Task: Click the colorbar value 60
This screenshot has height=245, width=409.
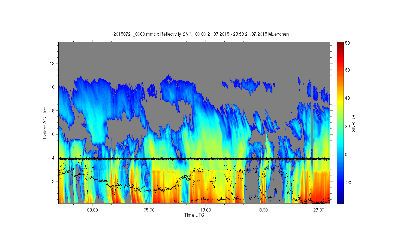Action: 347,70
